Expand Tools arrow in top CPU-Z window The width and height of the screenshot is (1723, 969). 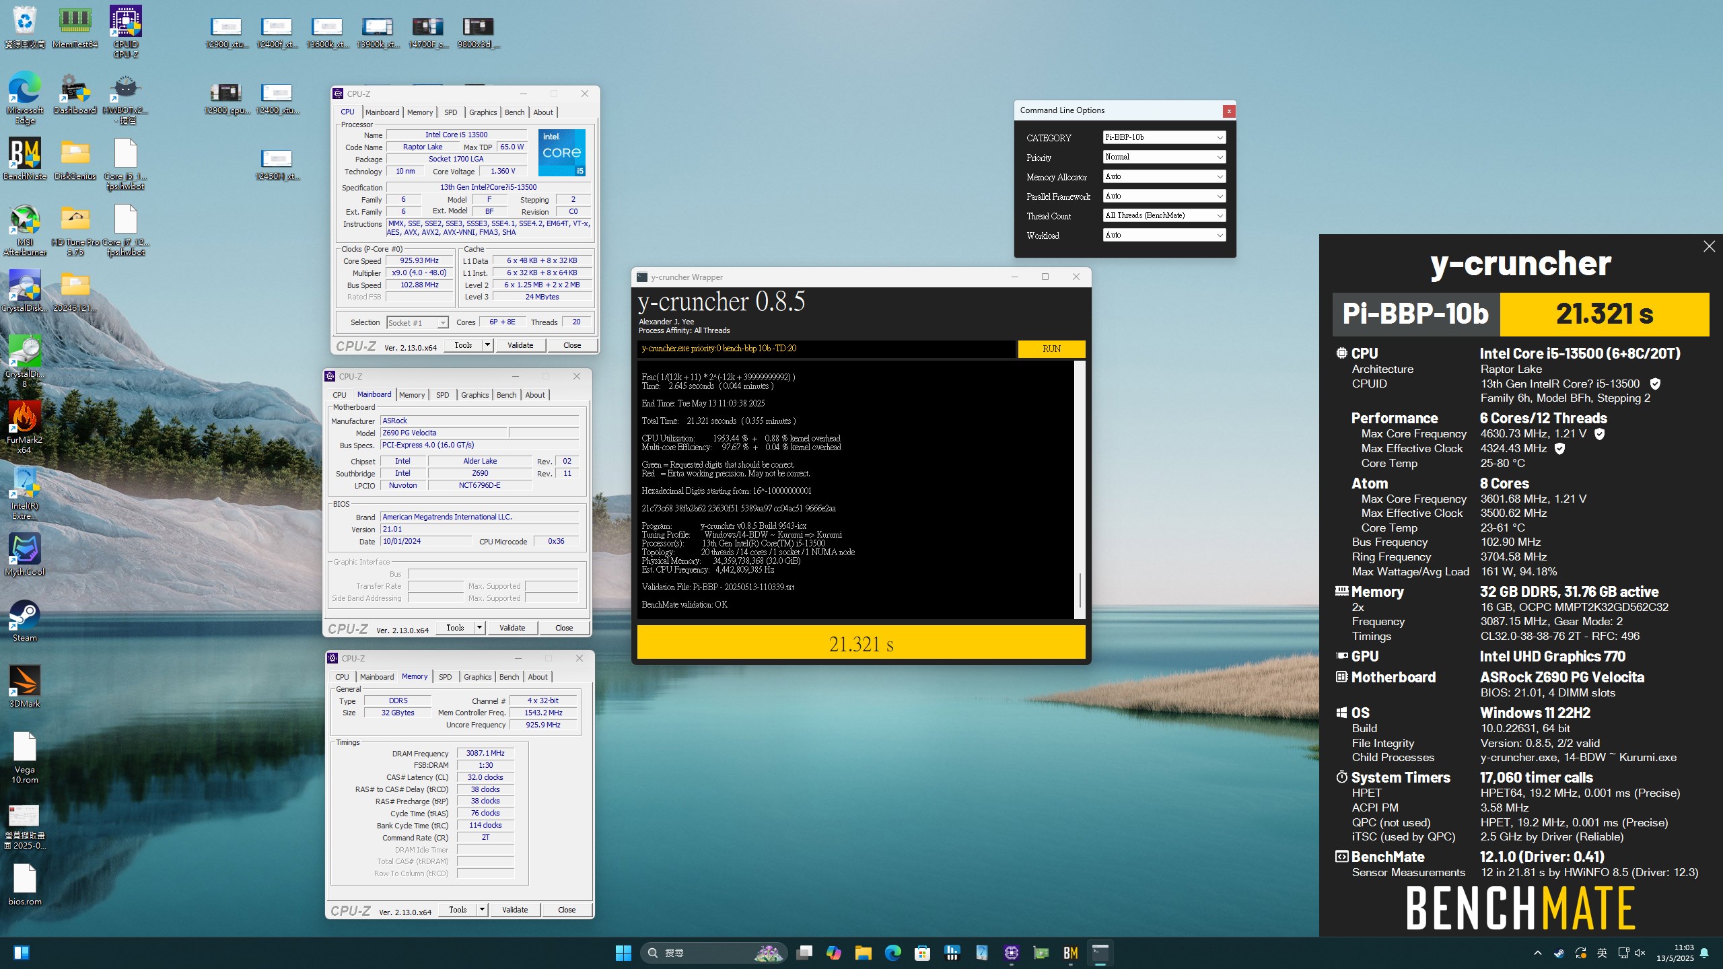[x=488, y=345]
